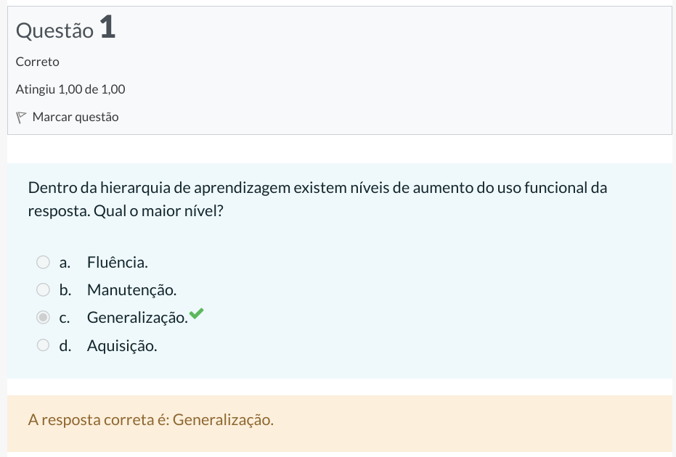Click the option letter 'b.'
676x457 pixels.
65,290
